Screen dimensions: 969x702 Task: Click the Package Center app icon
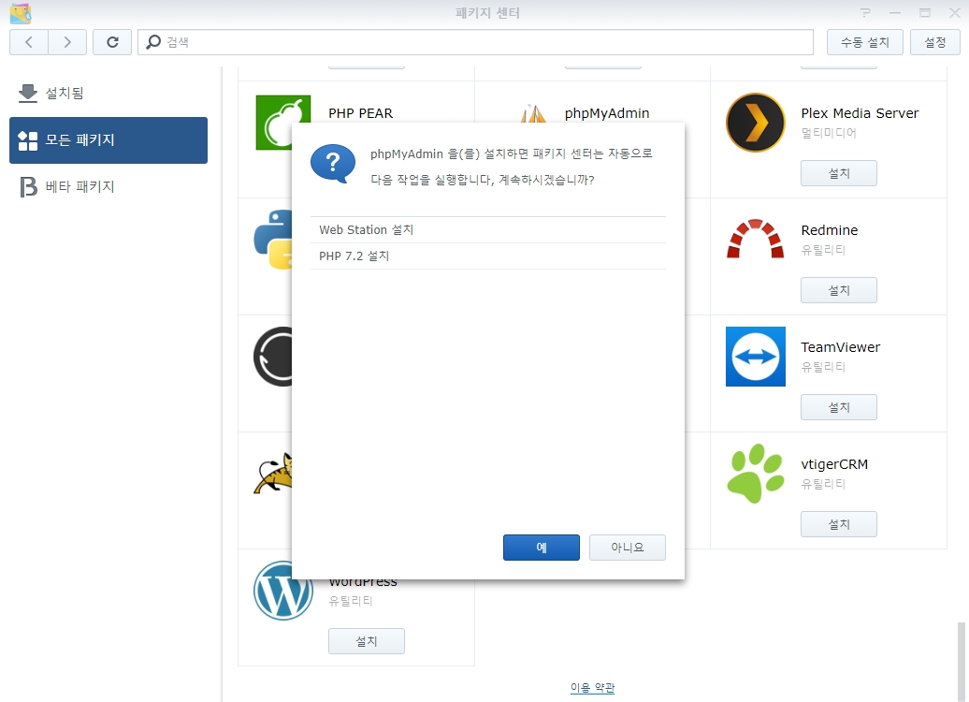(x=21, y=13)
